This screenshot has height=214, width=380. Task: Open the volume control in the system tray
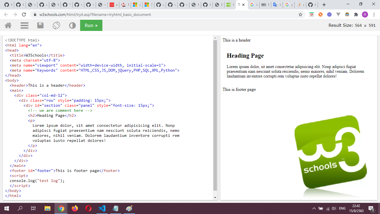coord(334,208)
